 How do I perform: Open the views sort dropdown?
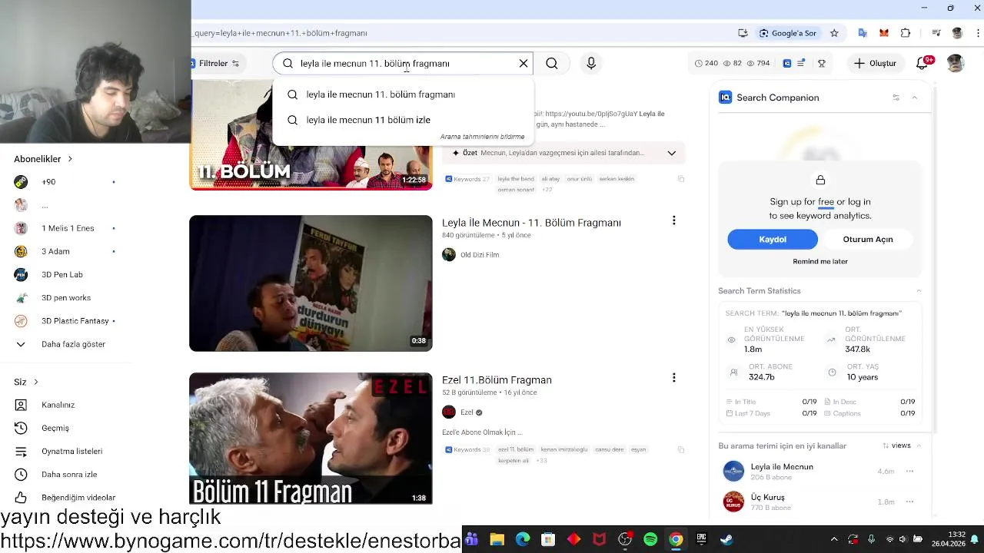coord(896,445)
